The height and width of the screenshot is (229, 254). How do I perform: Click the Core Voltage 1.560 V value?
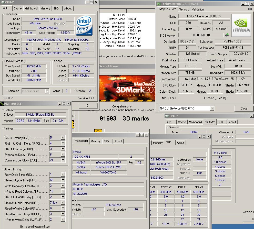click(x=65, y=32)
